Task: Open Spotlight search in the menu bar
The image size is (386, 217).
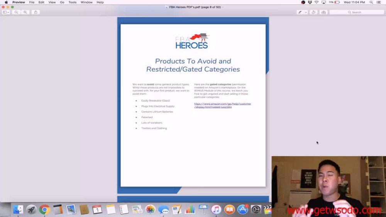Action: (371, 2)
